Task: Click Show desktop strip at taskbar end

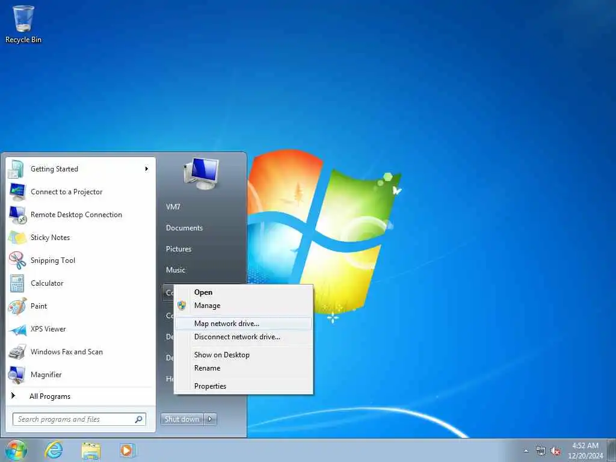Action: coord(612,450)
